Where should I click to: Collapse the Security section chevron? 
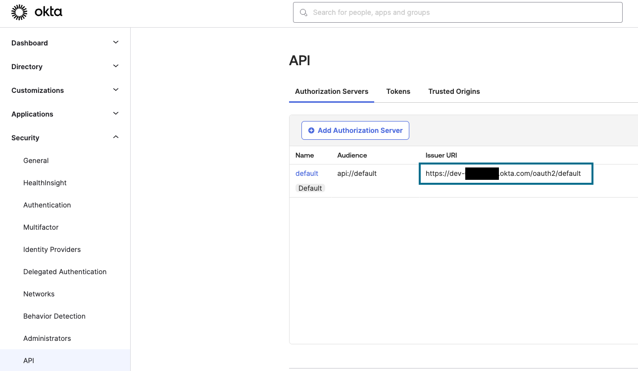(x=116, y=137)
